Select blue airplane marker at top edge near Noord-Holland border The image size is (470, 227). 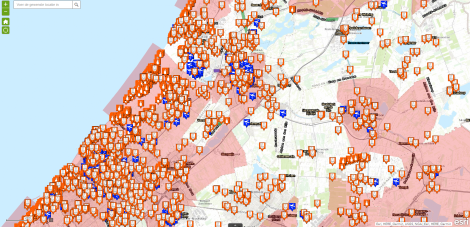pos(383,4)
